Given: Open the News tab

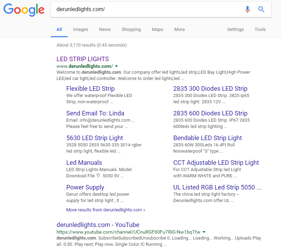Looking at the screenshot, I should pos(105,30).
